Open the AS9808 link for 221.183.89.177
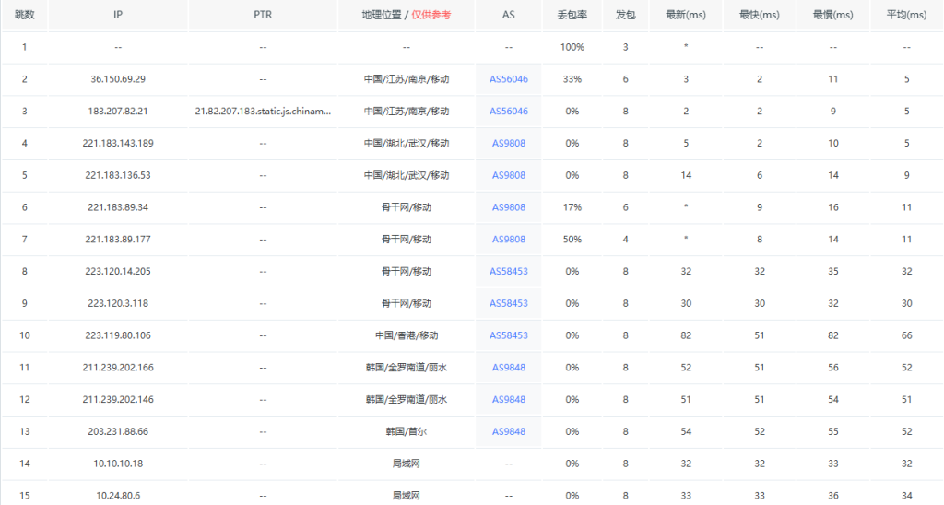Viewport: 944px width, 505px height. click(x=508, y=239)
